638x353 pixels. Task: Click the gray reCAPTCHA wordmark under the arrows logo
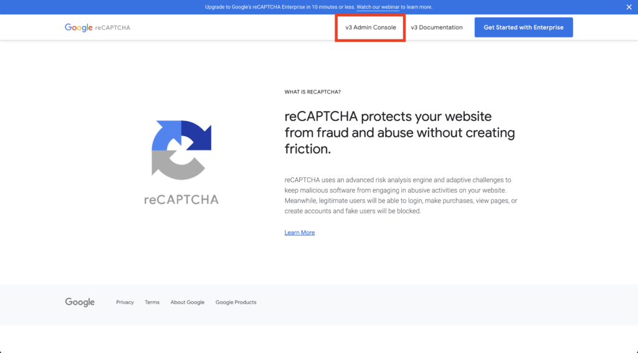point(181,200)
